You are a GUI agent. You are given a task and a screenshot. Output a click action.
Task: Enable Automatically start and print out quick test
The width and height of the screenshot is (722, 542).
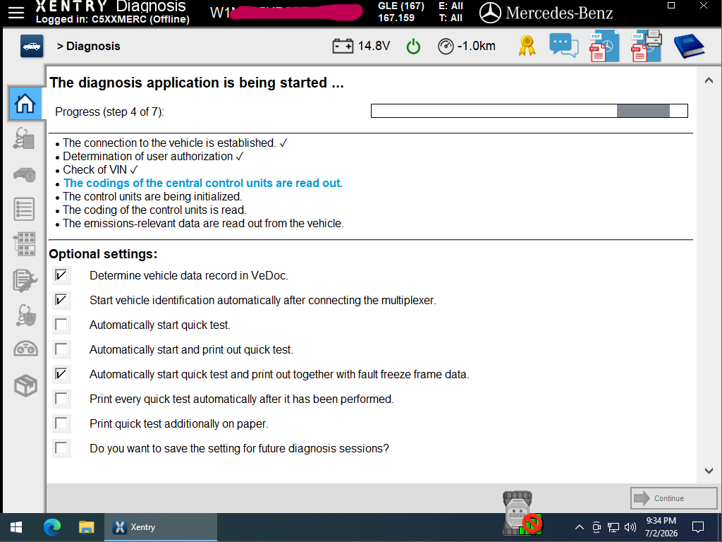point(61,349)
